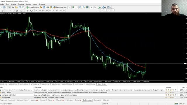Click the chart templates icon
187x105 pixels.
point(108,7)
